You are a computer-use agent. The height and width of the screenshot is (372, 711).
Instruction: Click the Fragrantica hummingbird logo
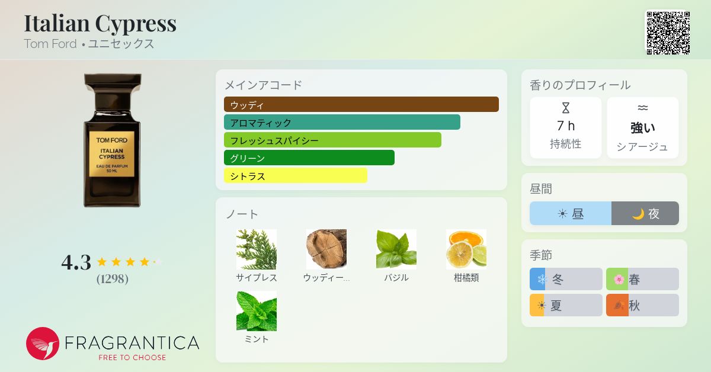click(43, 344)
